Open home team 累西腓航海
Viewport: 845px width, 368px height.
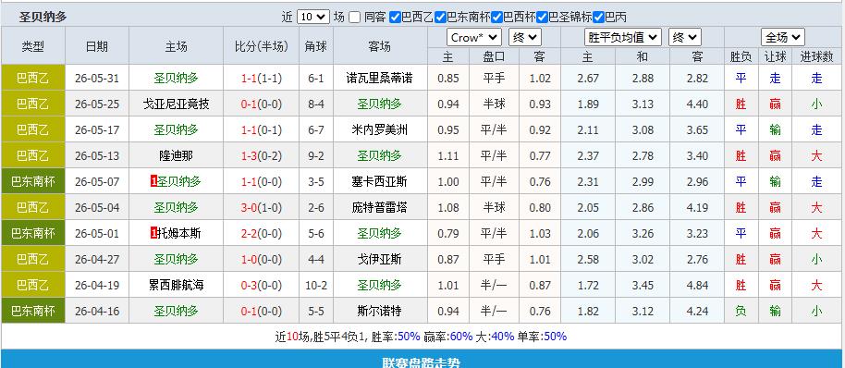(177, 286)
